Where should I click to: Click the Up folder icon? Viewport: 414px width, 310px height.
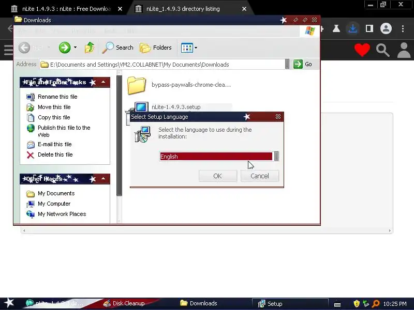tap(90, 48)
